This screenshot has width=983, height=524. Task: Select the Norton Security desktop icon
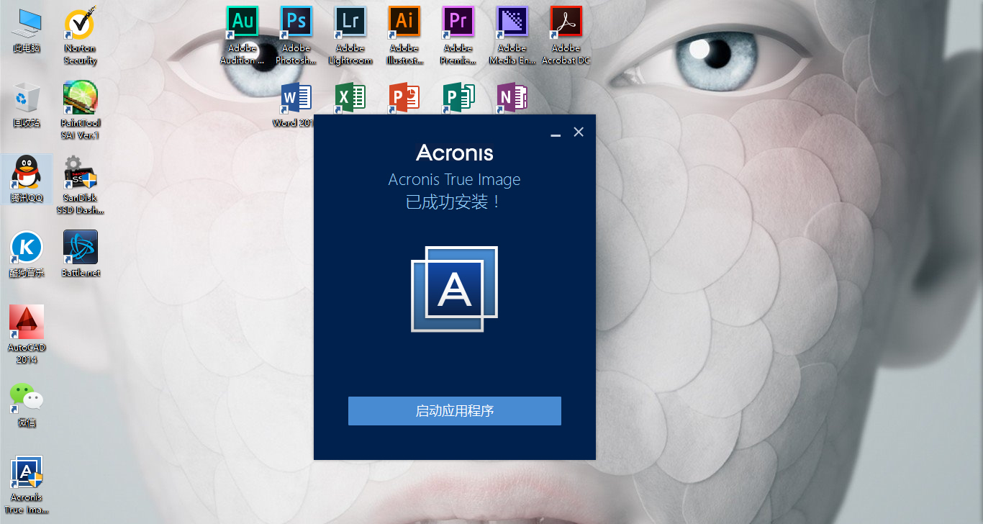tap(80, 36)
